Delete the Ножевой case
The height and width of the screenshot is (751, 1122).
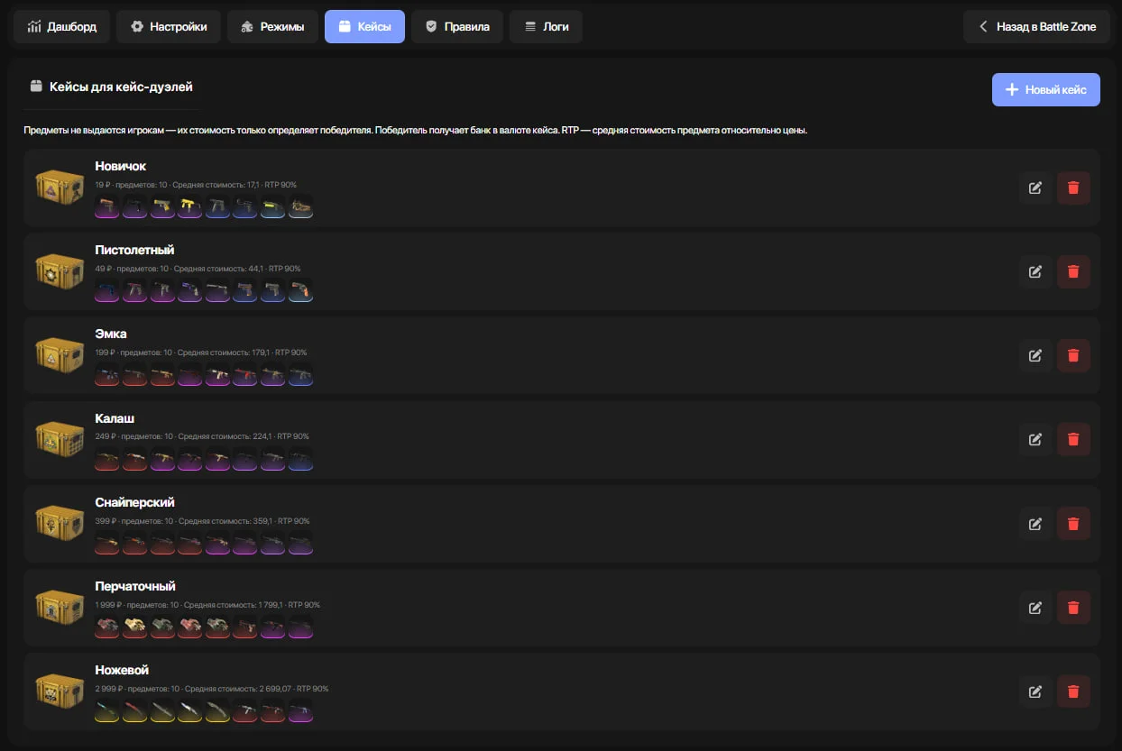[1073, 691]
